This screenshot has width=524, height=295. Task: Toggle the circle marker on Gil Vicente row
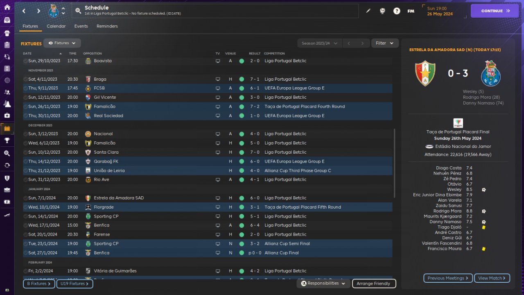coord(25,98)
